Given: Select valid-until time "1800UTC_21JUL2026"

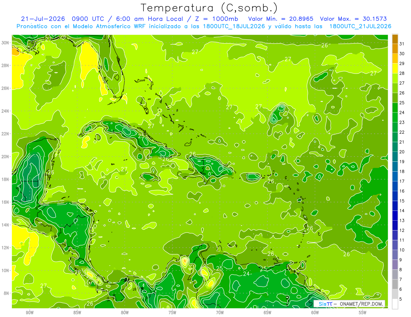Looking at the screenshot, I should point(360,26).
